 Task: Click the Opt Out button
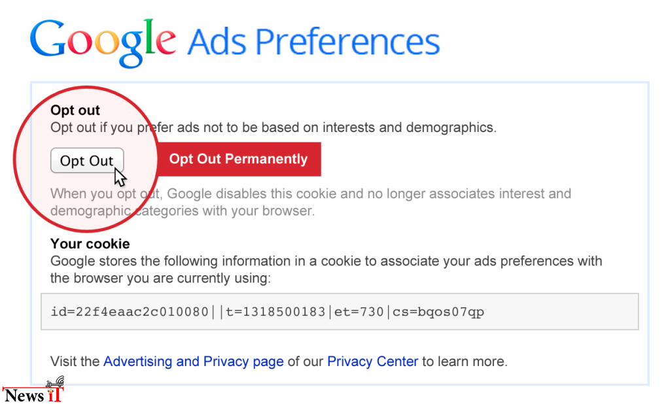click(87, 161)
